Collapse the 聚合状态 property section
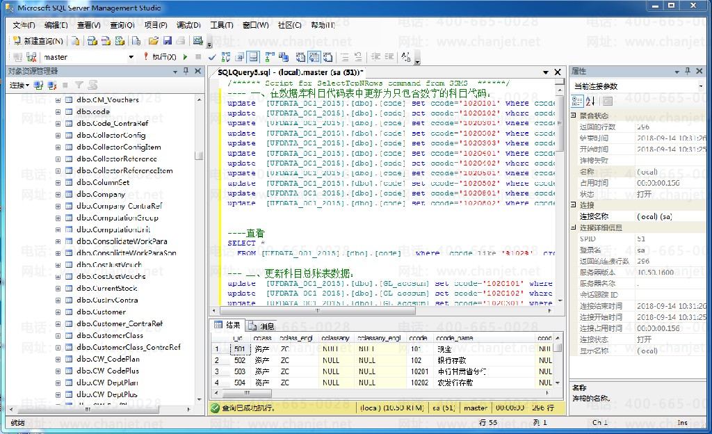Image resolution: width=712 pixels, height=434 pixels. point(574,116)
